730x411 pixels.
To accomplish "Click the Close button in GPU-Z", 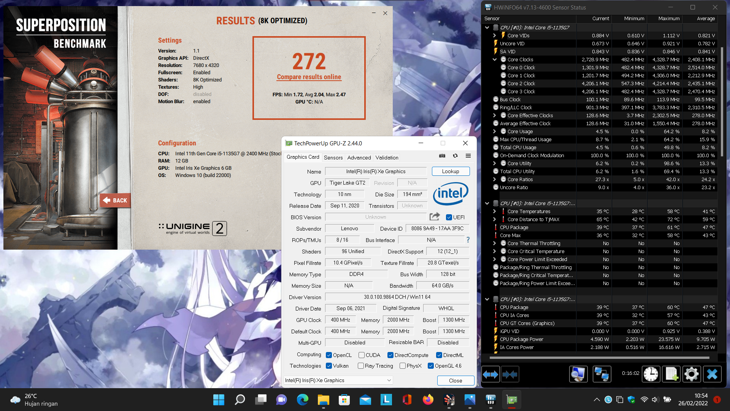I will tap(455, 381).
